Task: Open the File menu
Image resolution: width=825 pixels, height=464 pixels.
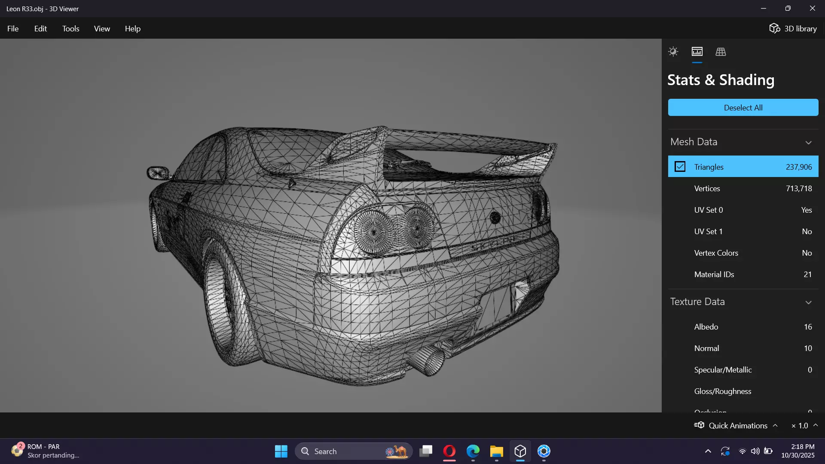Action: pyautogui.click(x=13, y=28)
